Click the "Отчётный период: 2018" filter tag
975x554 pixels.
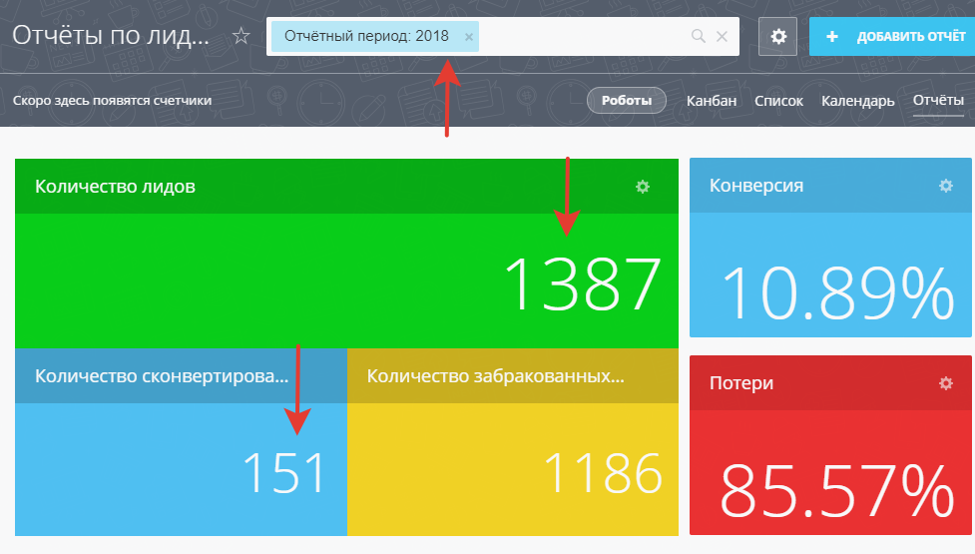click(366, 37)
